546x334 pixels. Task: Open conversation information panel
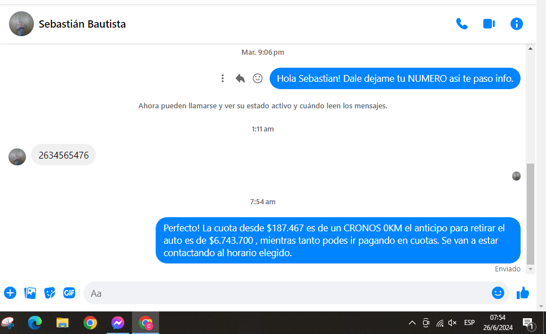coord(516,24)
